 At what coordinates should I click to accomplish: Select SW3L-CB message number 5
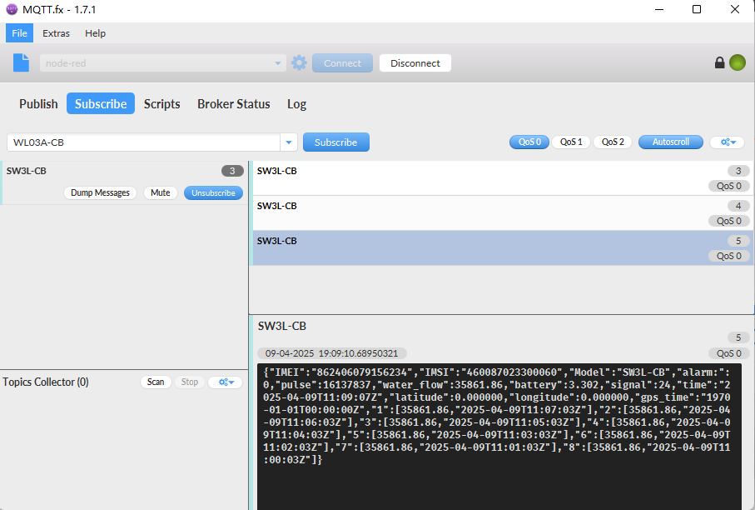pyautogui.click(x=503, y=247)
